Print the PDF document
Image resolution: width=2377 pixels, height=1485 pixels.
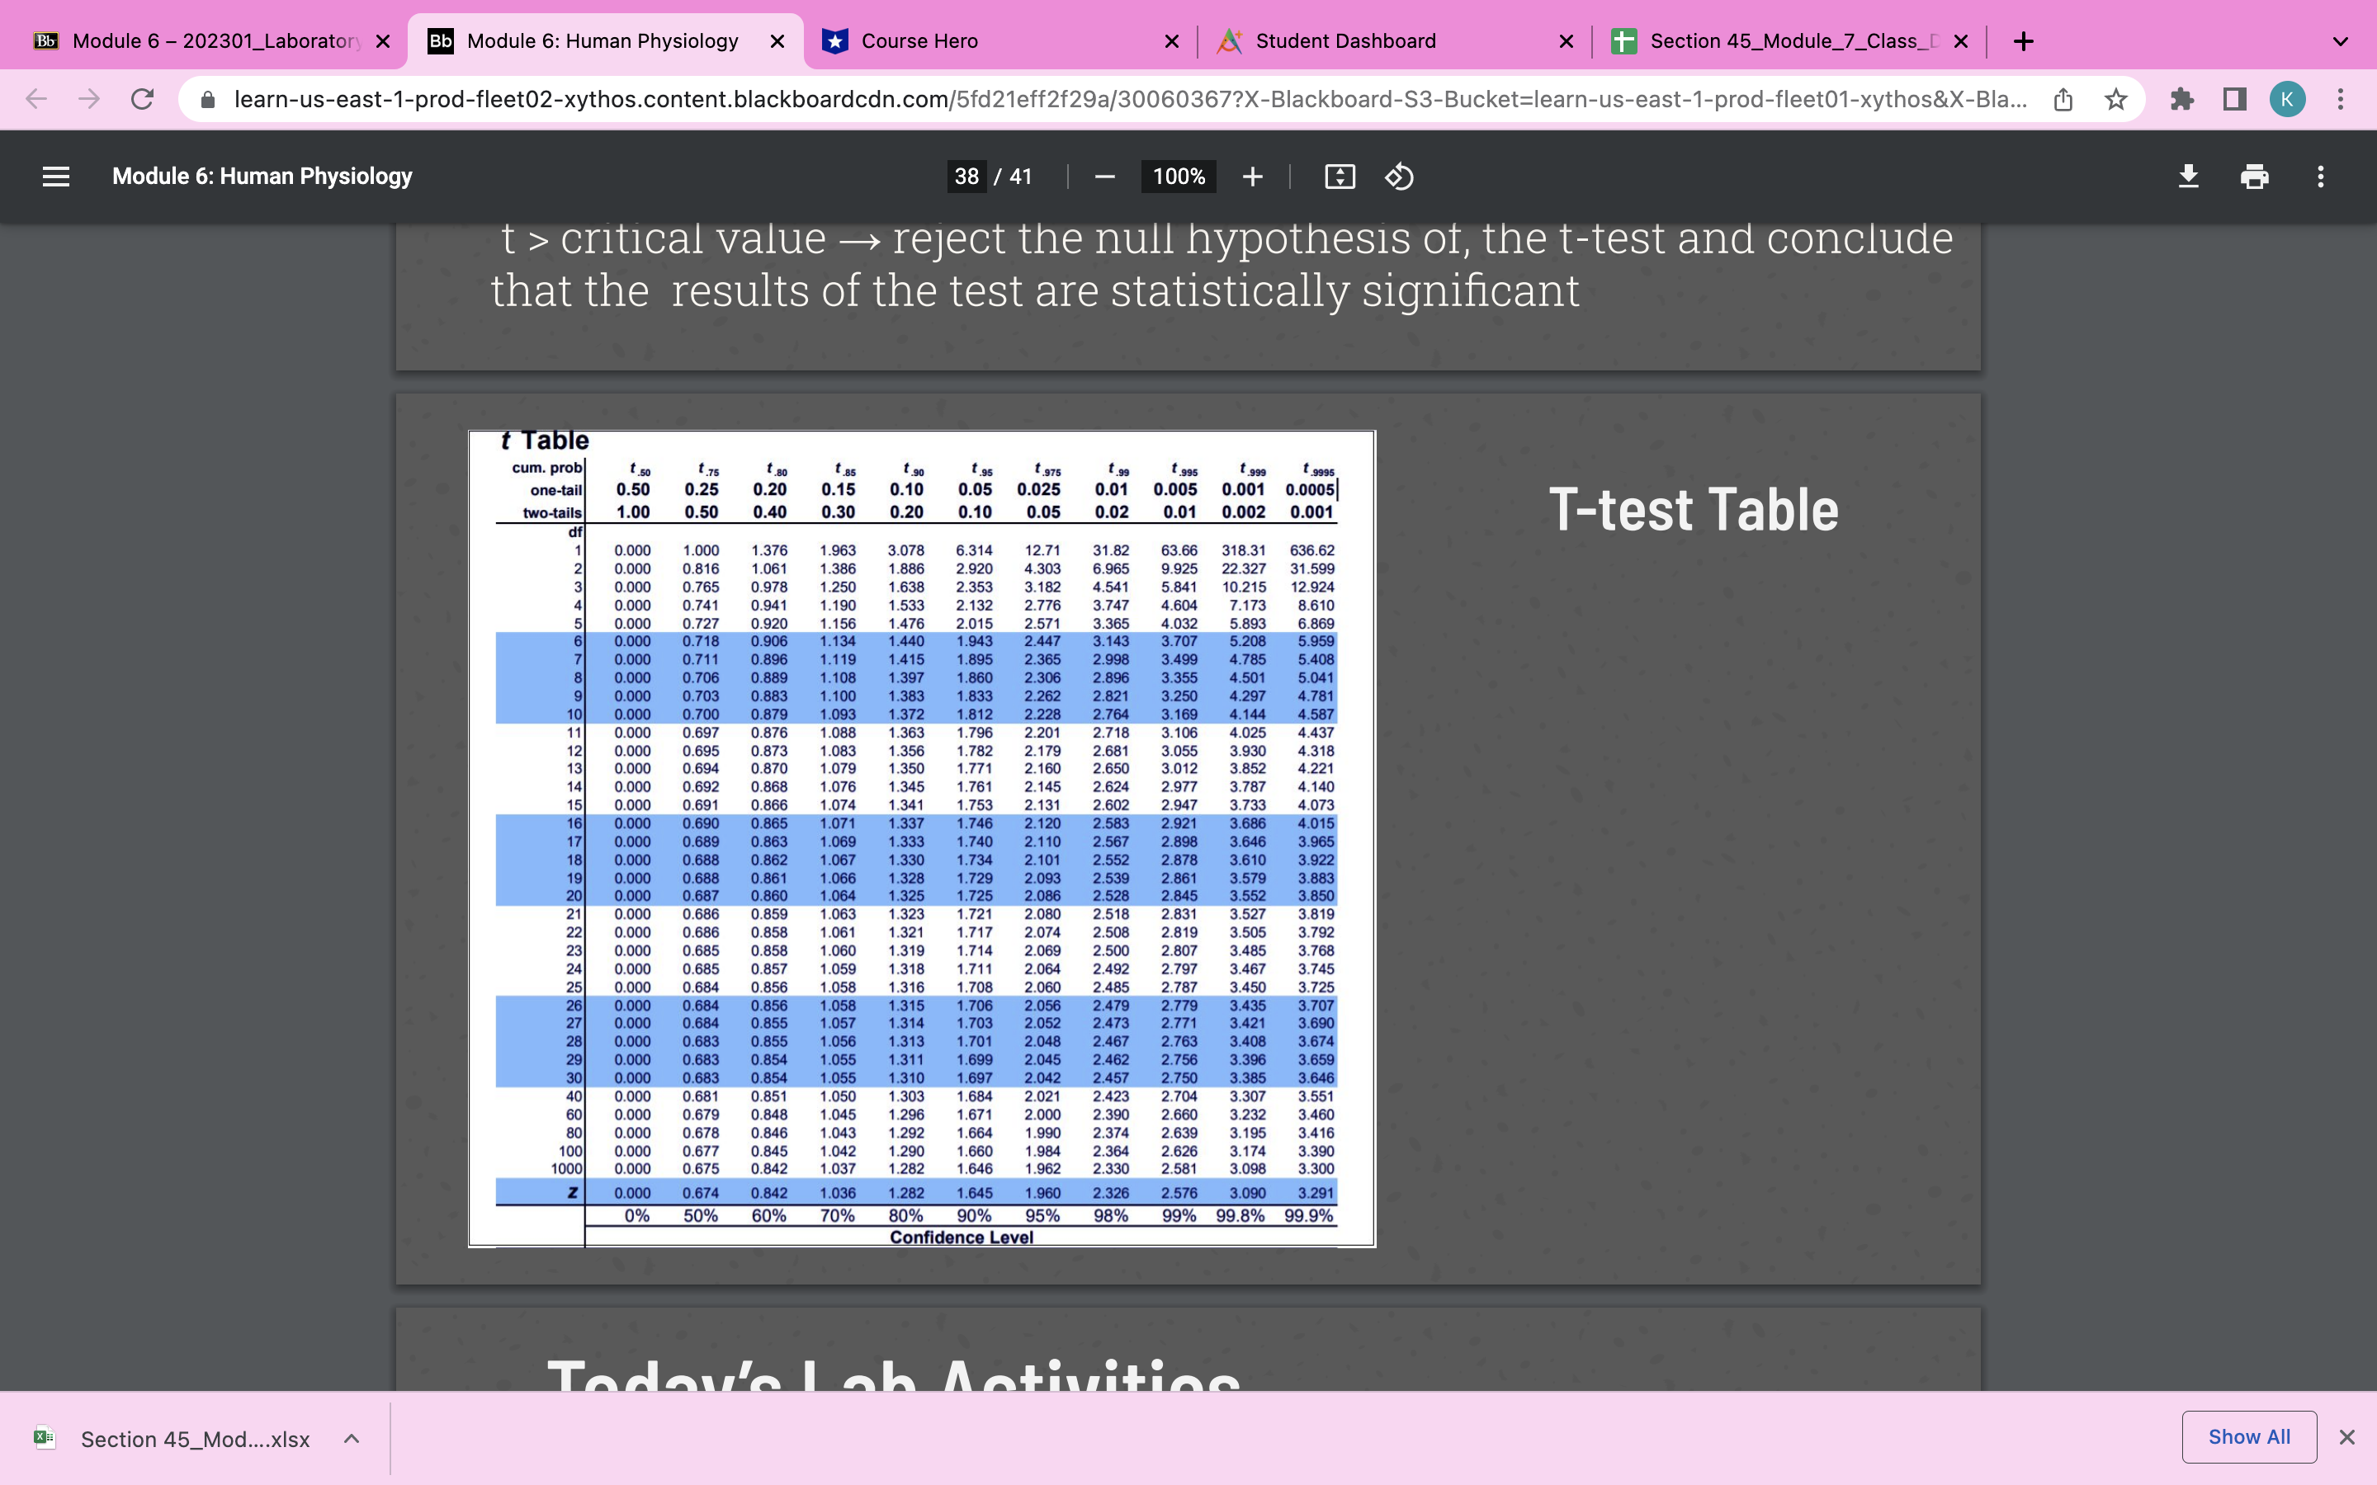(2253, 177)
